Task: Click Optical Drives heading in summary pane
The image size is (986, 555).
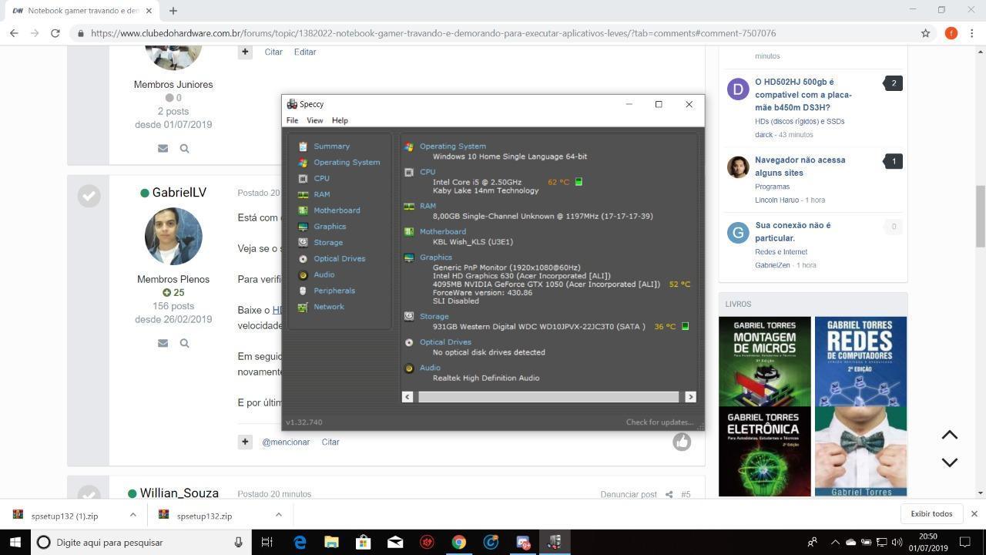Action: (445, 342)
